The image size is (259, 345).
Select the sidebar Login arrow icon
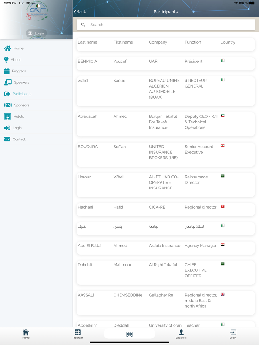(x=7, y=128)
